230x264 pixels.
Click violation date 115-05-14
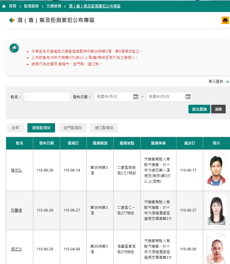(x=72, y=170)
